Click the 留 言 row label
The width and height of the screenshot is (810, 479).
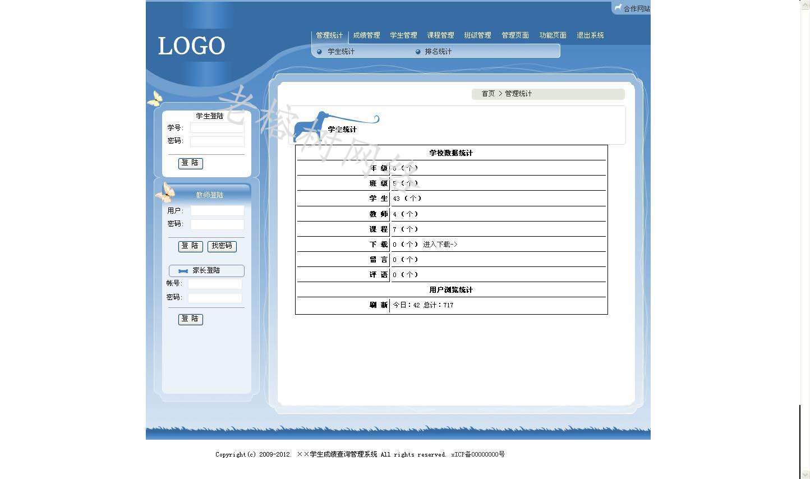pos(379,260)
